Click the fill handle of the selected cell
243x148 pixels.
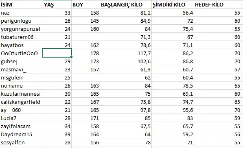[72, 57]
